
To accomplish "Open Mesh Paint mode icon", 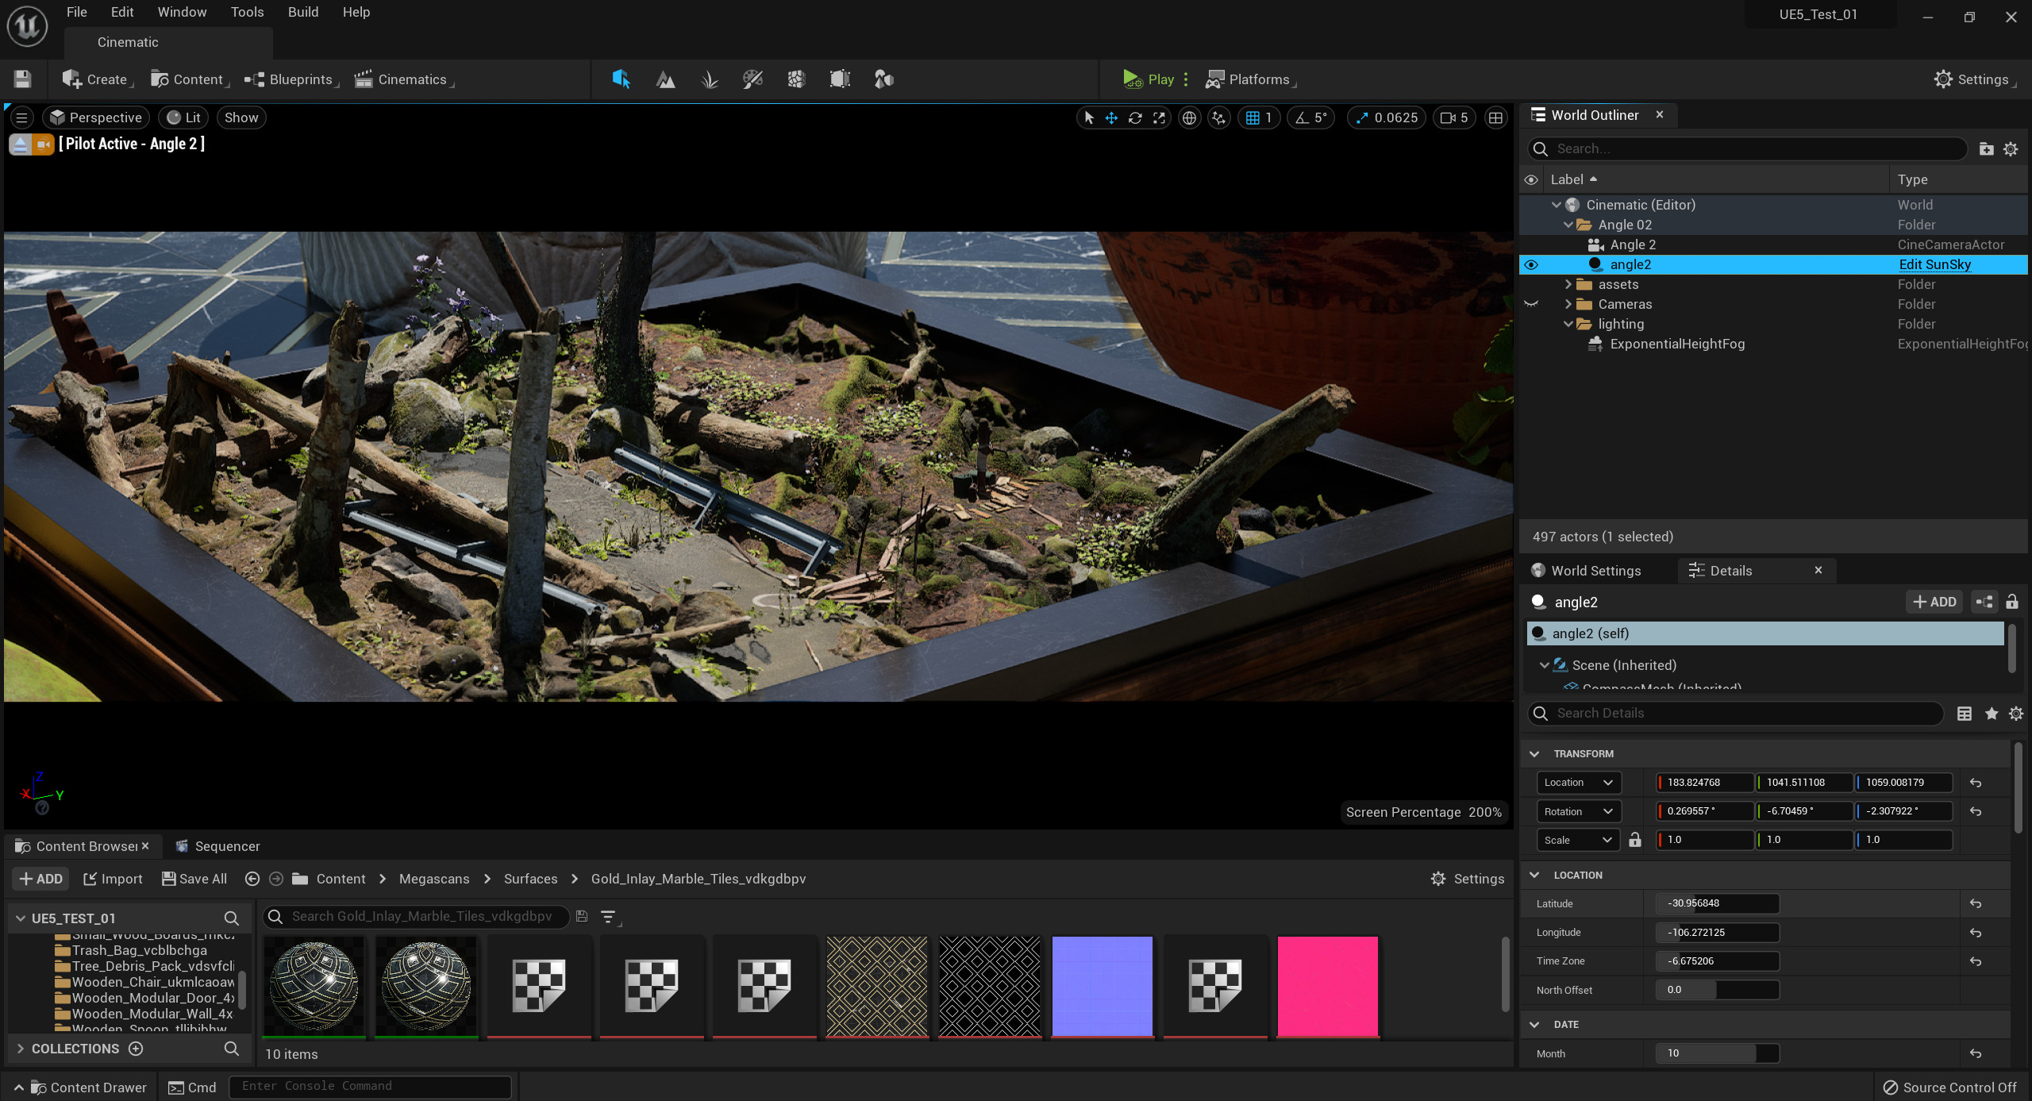I will click(x=752, y=79).
